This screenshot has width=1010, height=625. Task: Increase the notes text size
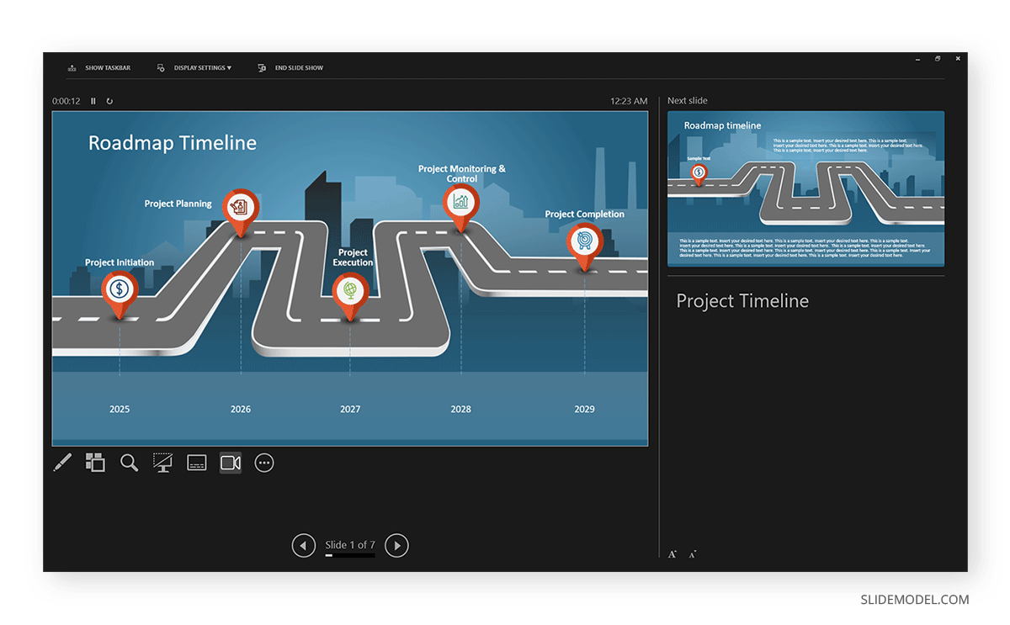coord(672,553)
